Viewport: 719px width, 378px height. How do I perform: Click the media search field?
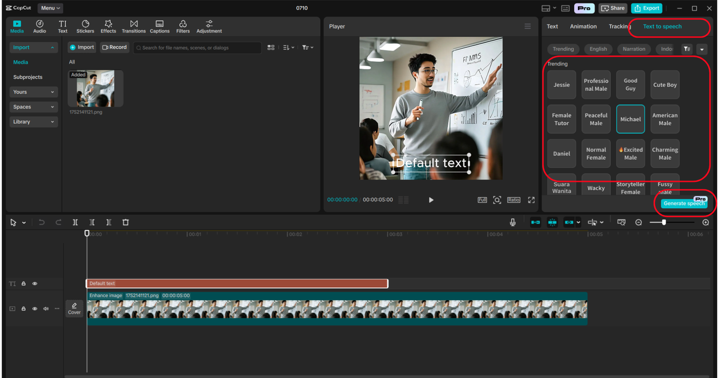197,48
